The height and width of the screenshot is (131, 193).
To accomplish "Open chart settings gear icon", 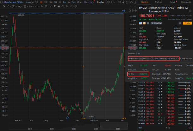I will coord(109,2).
